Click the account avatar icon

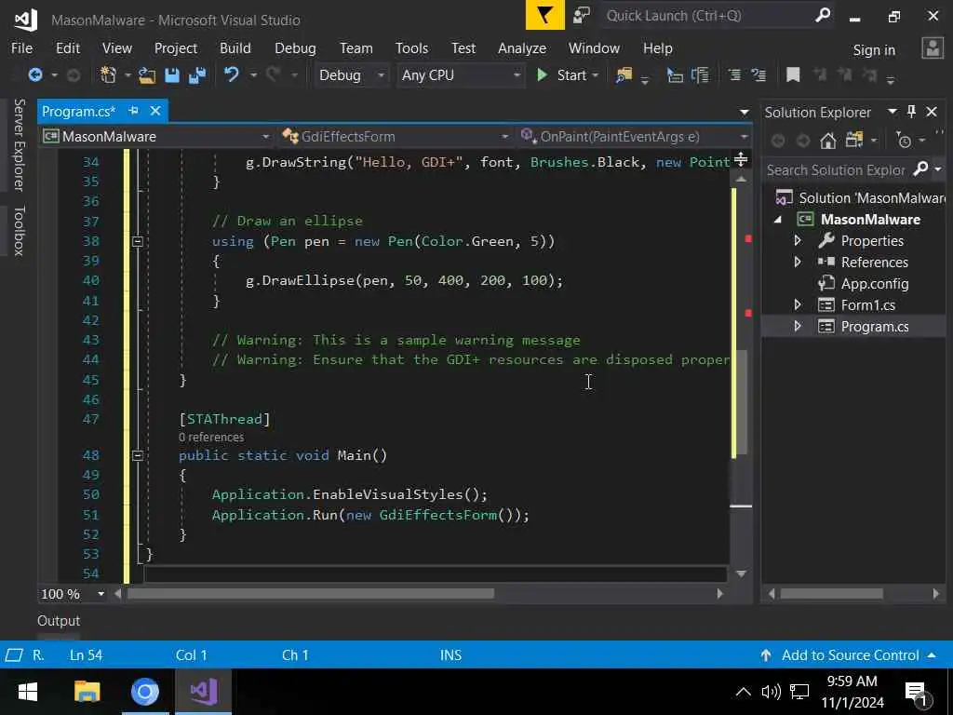932,48
